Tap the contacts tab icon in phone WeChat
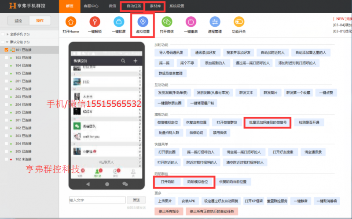The image size is (352, 219). 97,172
